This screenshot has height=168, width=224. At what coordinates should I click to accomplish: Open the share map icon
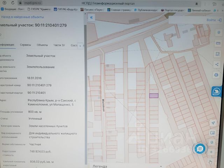tap(217, 64)
